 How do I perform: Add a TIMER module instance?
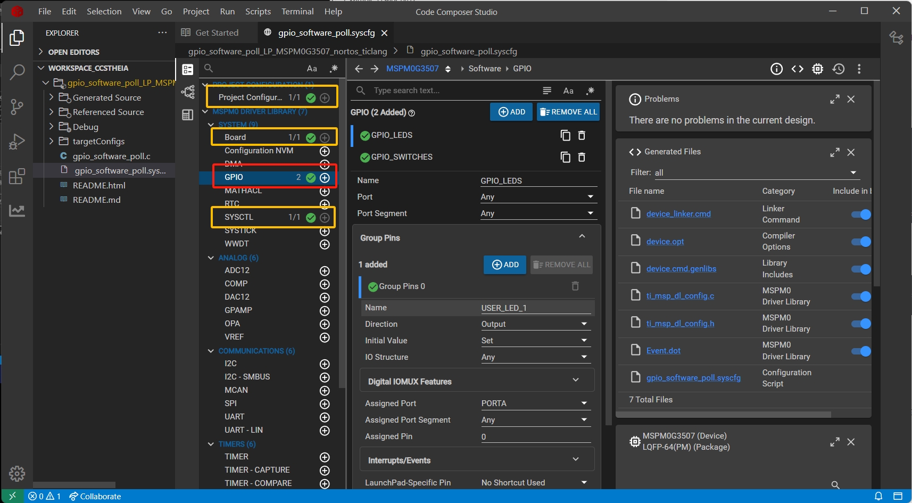(325, 457)
